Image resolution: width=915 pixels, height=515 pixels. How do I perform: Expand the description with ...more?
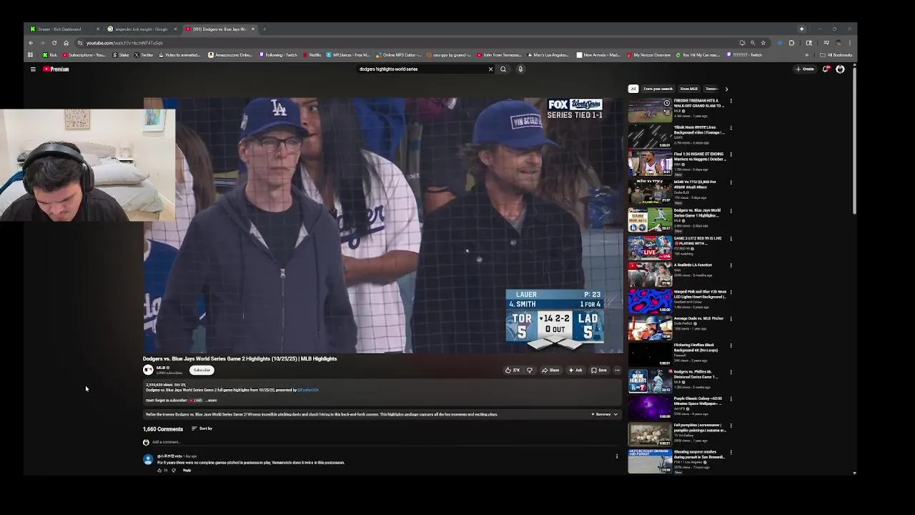point(212,401)
